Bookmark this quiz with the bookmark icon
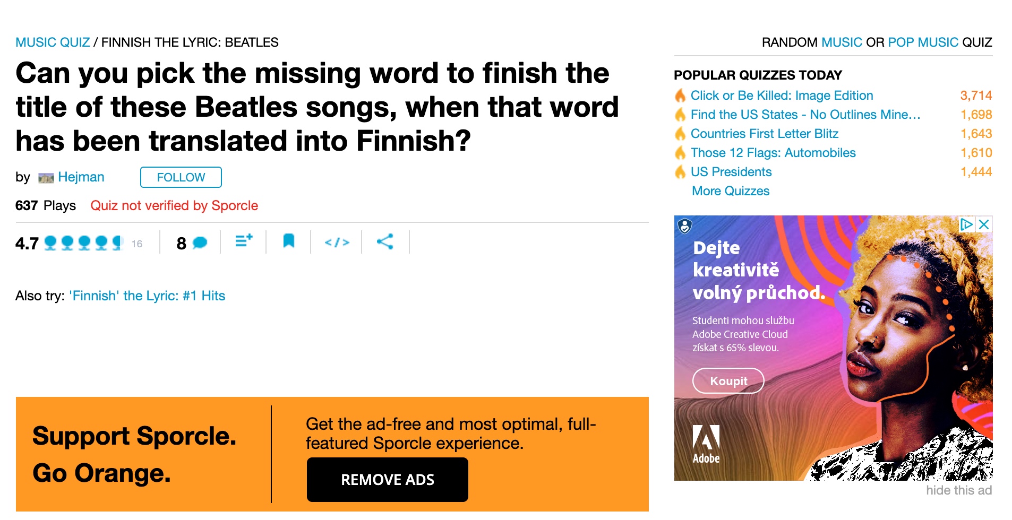The width and height of the screenshot is (1012, 520). (x=288, y=241)
